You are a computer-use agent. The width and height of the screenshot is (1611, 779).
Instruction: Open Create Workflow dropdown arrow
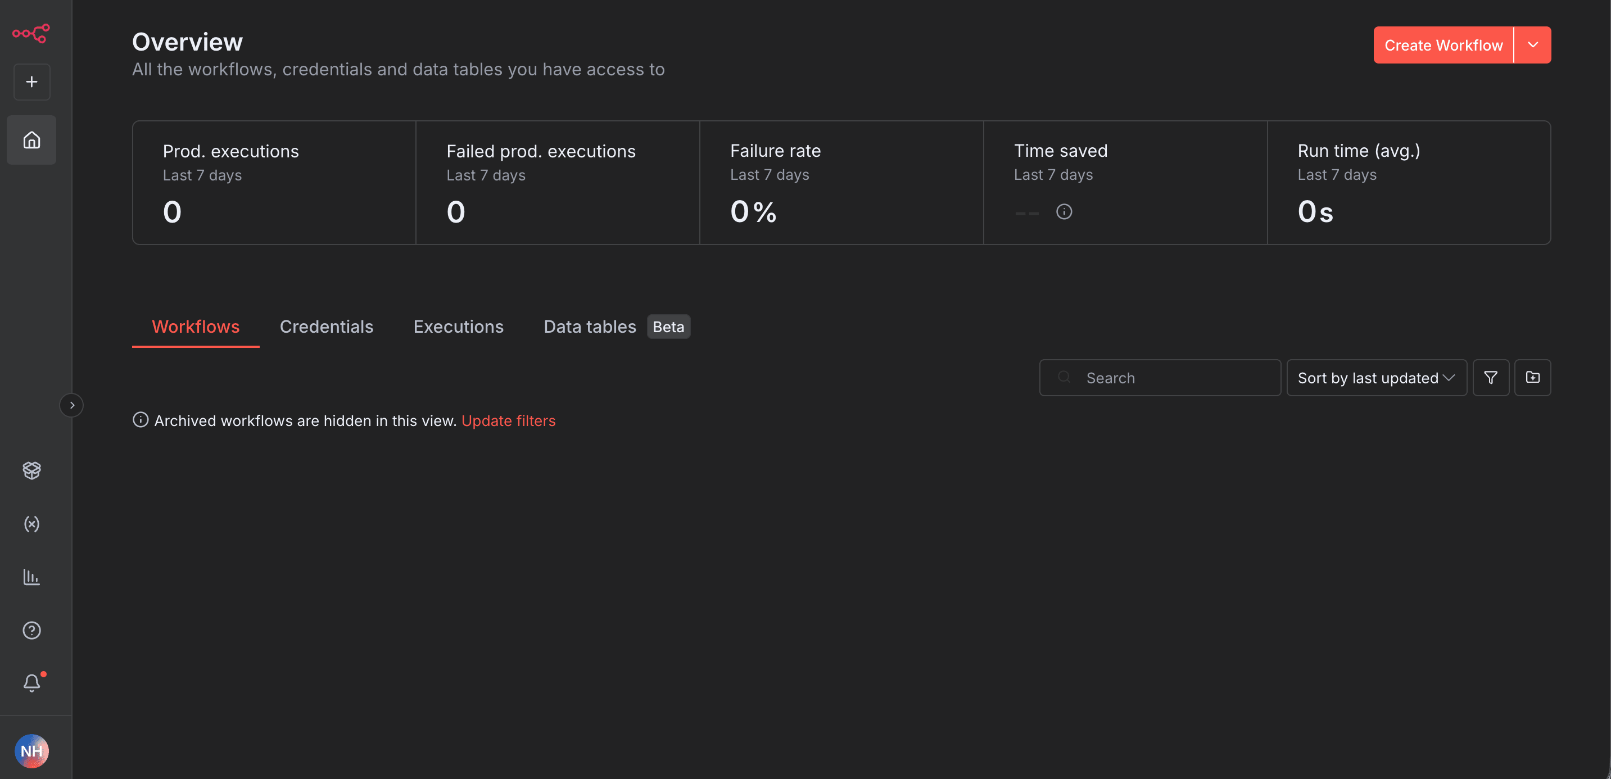pos(1533,45)
